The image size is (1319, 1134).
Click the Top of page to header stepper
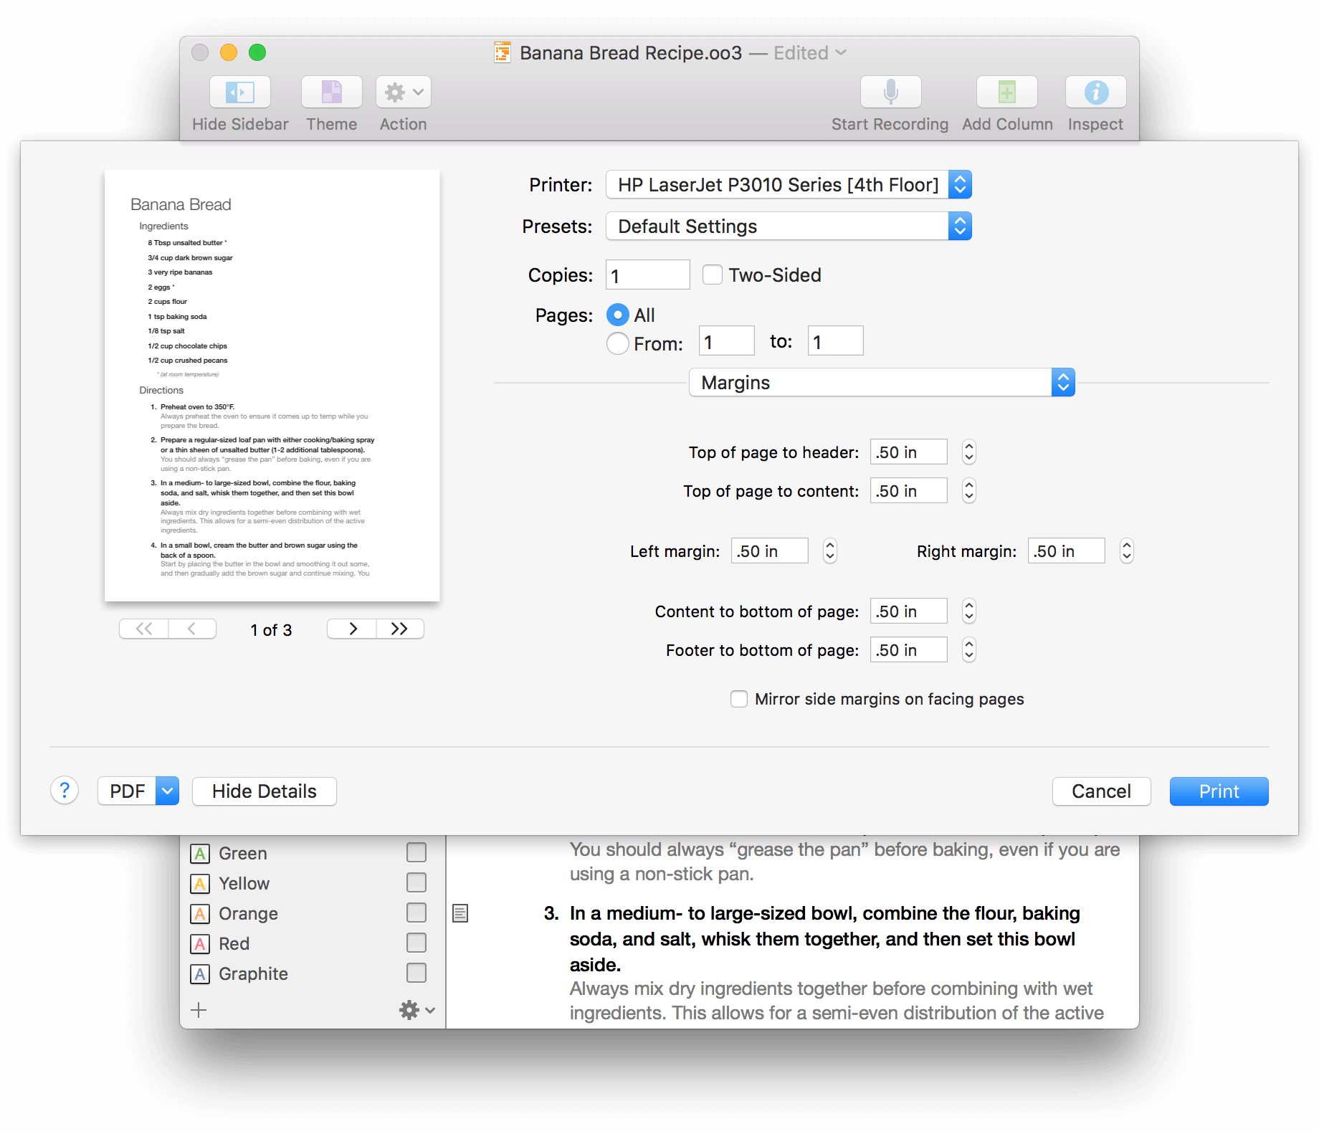pyautogui.click(x=968, y=452)
